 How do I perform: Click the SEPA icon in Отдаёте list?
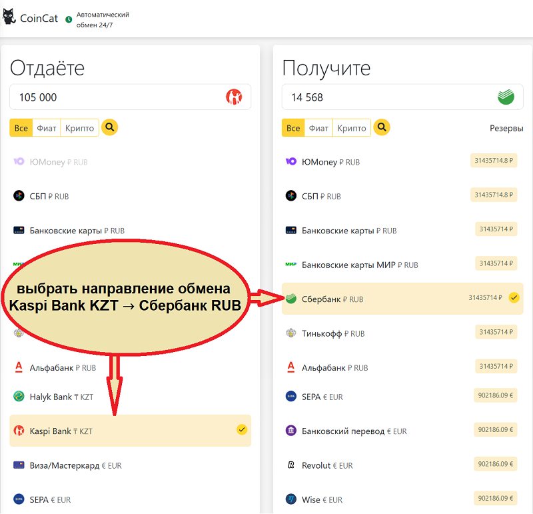click(x=19, y=499)
